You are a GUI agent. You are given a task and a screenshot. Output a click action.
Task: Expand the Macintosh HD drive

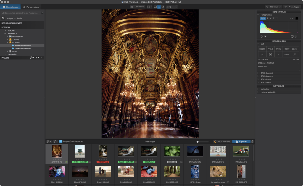[x=7, y=36]
